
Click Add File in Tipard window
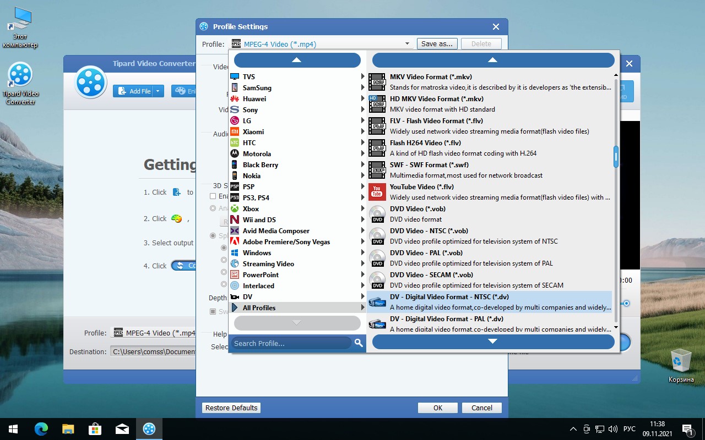point(133,91)
